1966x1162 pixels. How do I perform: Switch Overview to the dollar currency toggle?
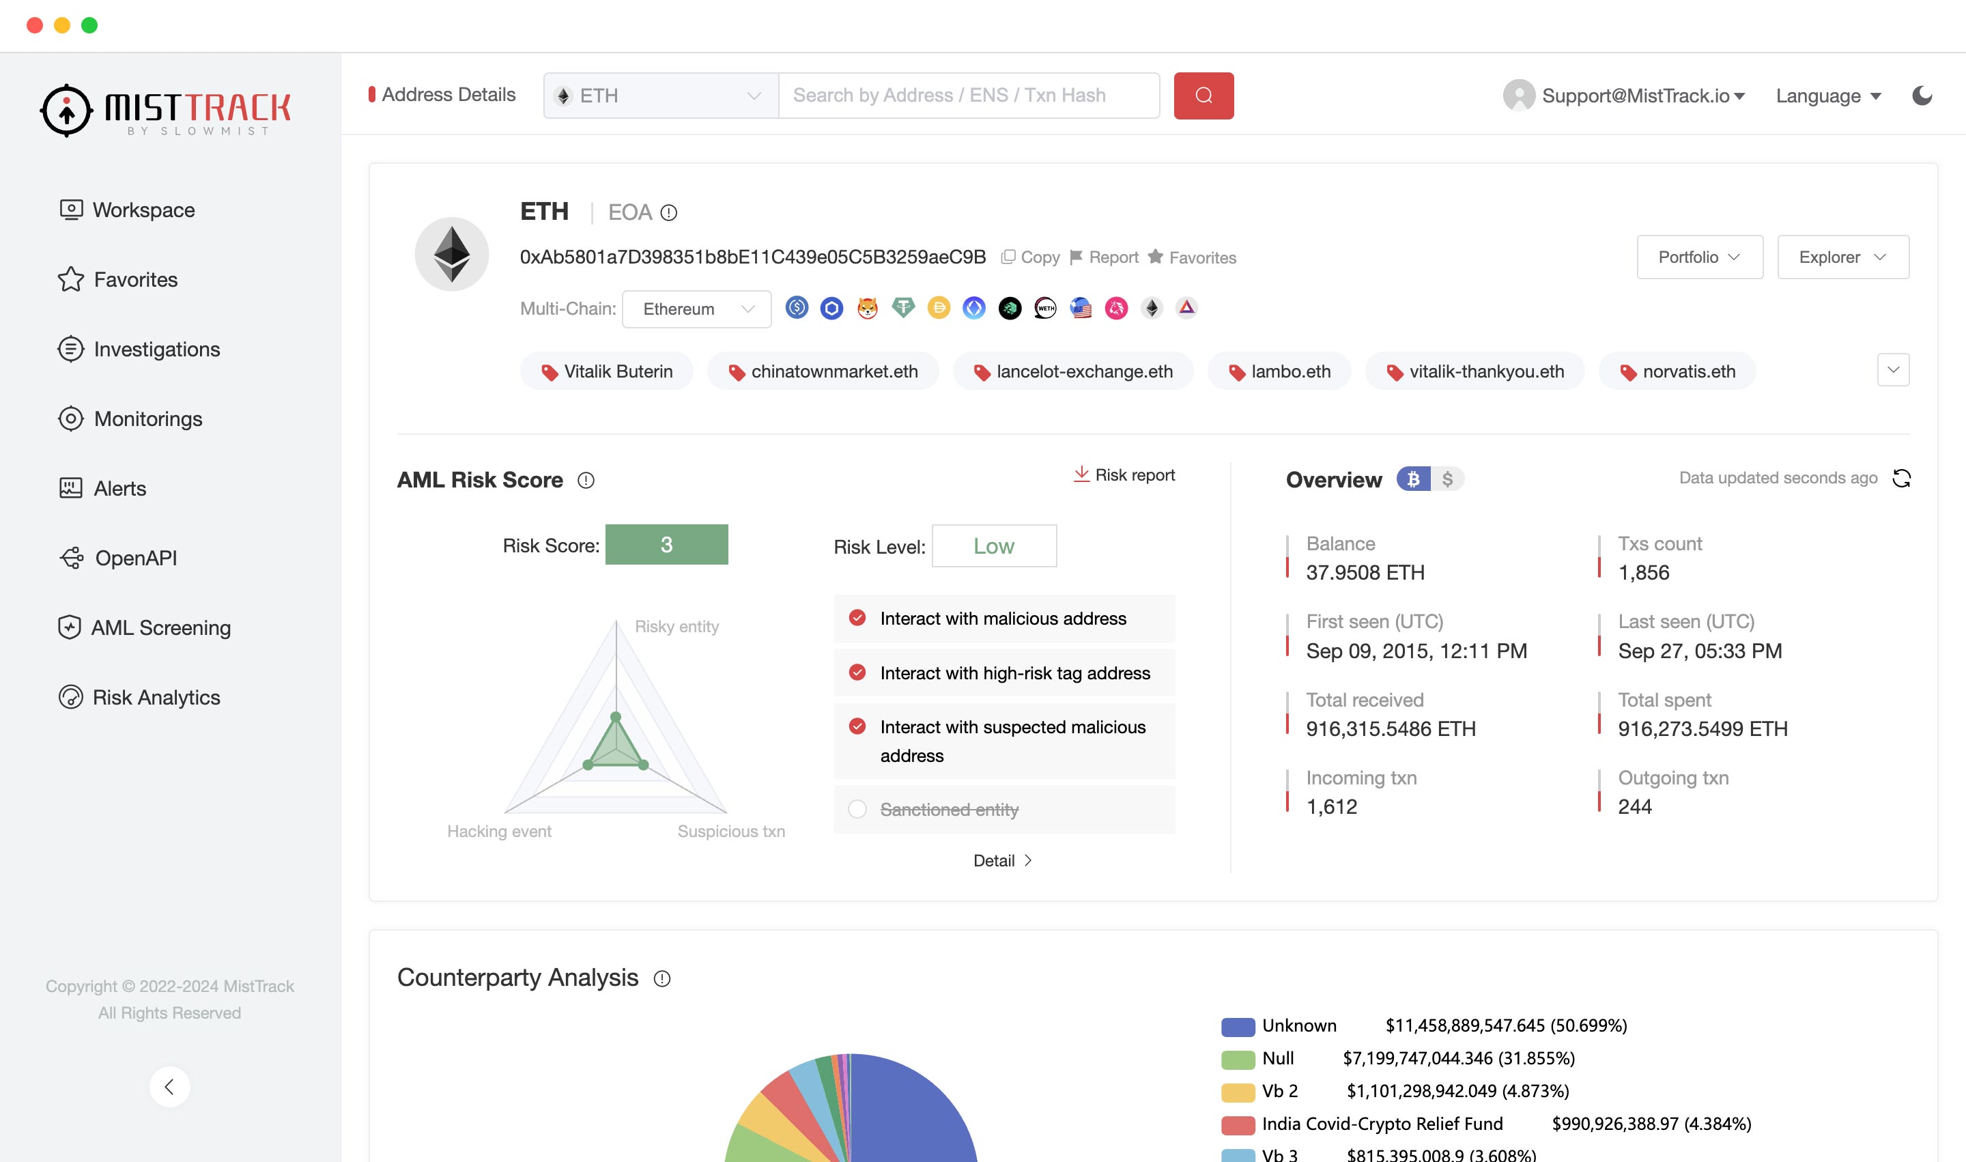pos(1447,479)
